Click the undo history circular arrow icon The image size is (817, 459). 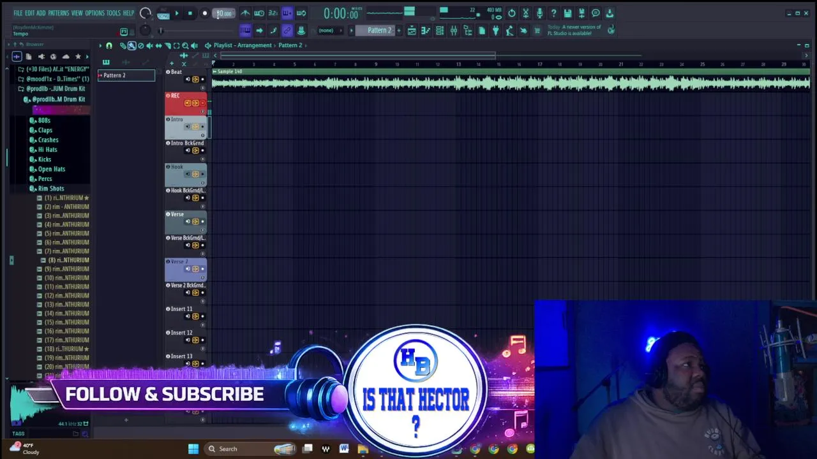point(512,13)
